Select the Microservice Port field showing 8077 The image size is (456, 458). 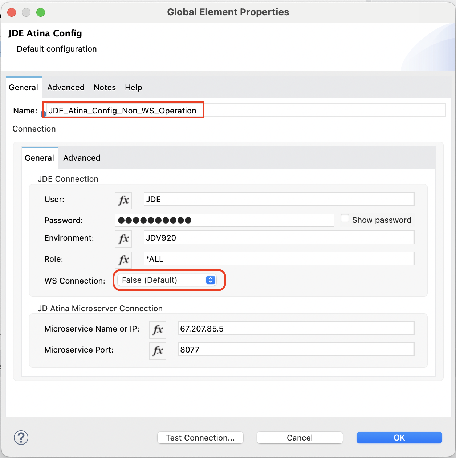(x=296, y=350)
